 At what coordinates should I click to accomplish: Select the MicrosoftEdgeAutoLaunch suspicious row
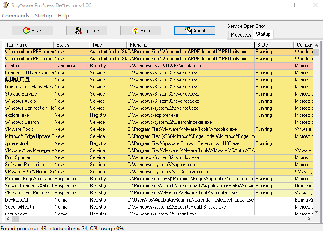tap(159, 179)
